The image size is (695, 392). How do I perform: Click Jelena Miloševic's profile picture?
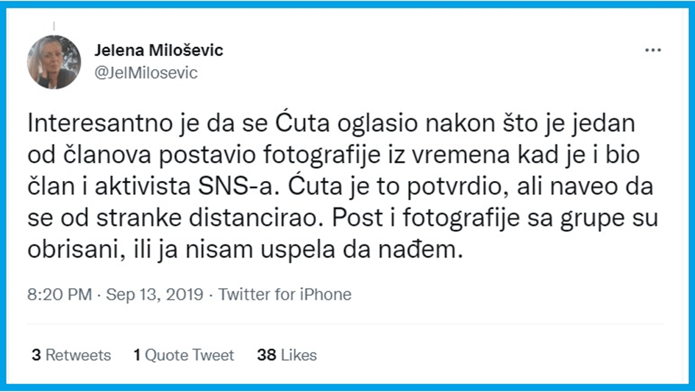click(54, 62)
